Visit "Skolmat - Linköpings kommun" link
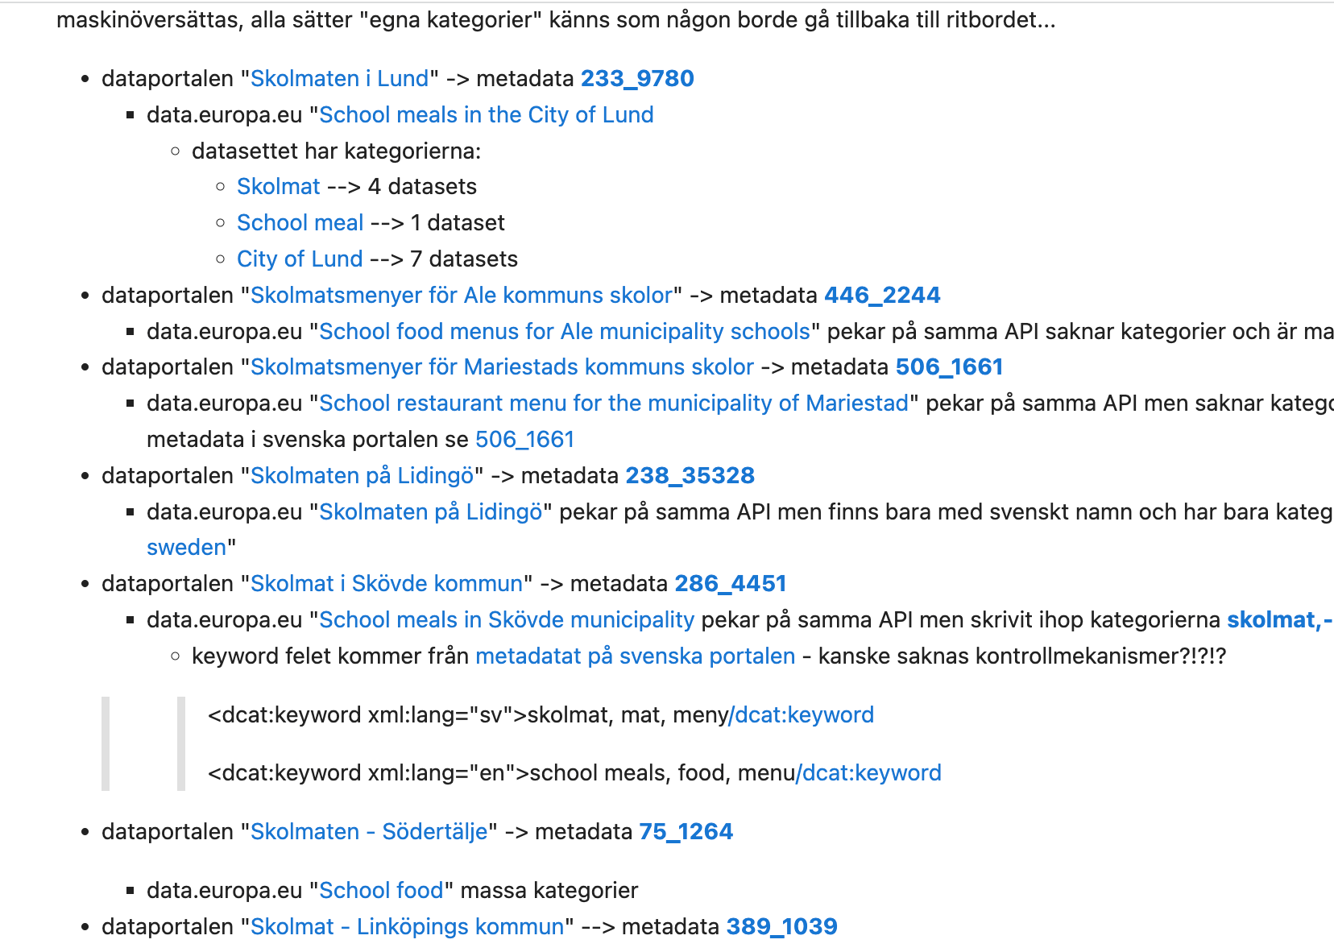1334x952 pixels. [x=407, y=927]
